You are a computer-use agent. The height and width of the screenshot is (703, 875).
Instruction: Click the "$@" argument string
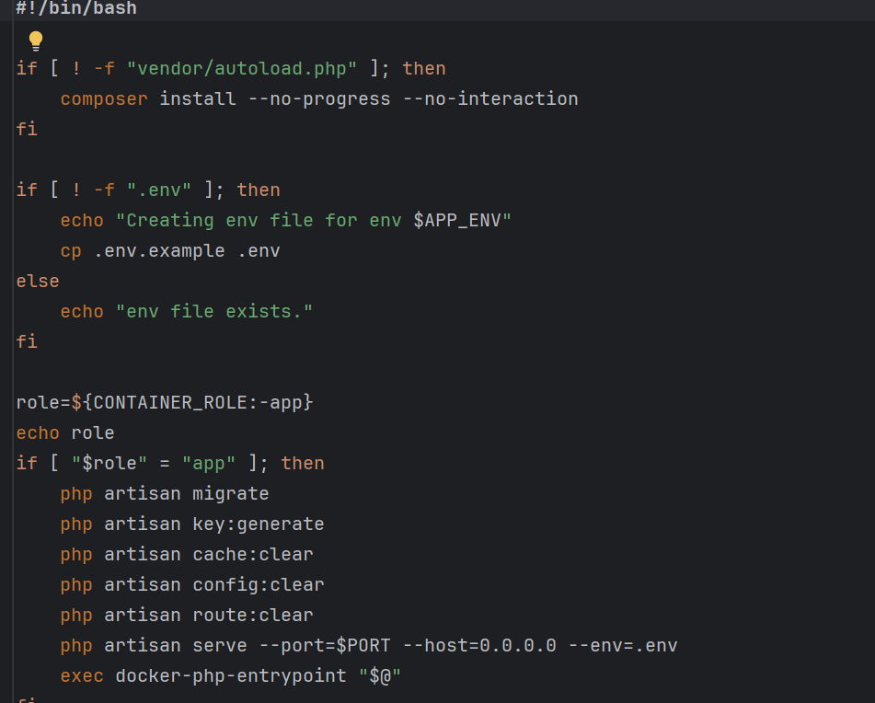click(x=380, y=675)
